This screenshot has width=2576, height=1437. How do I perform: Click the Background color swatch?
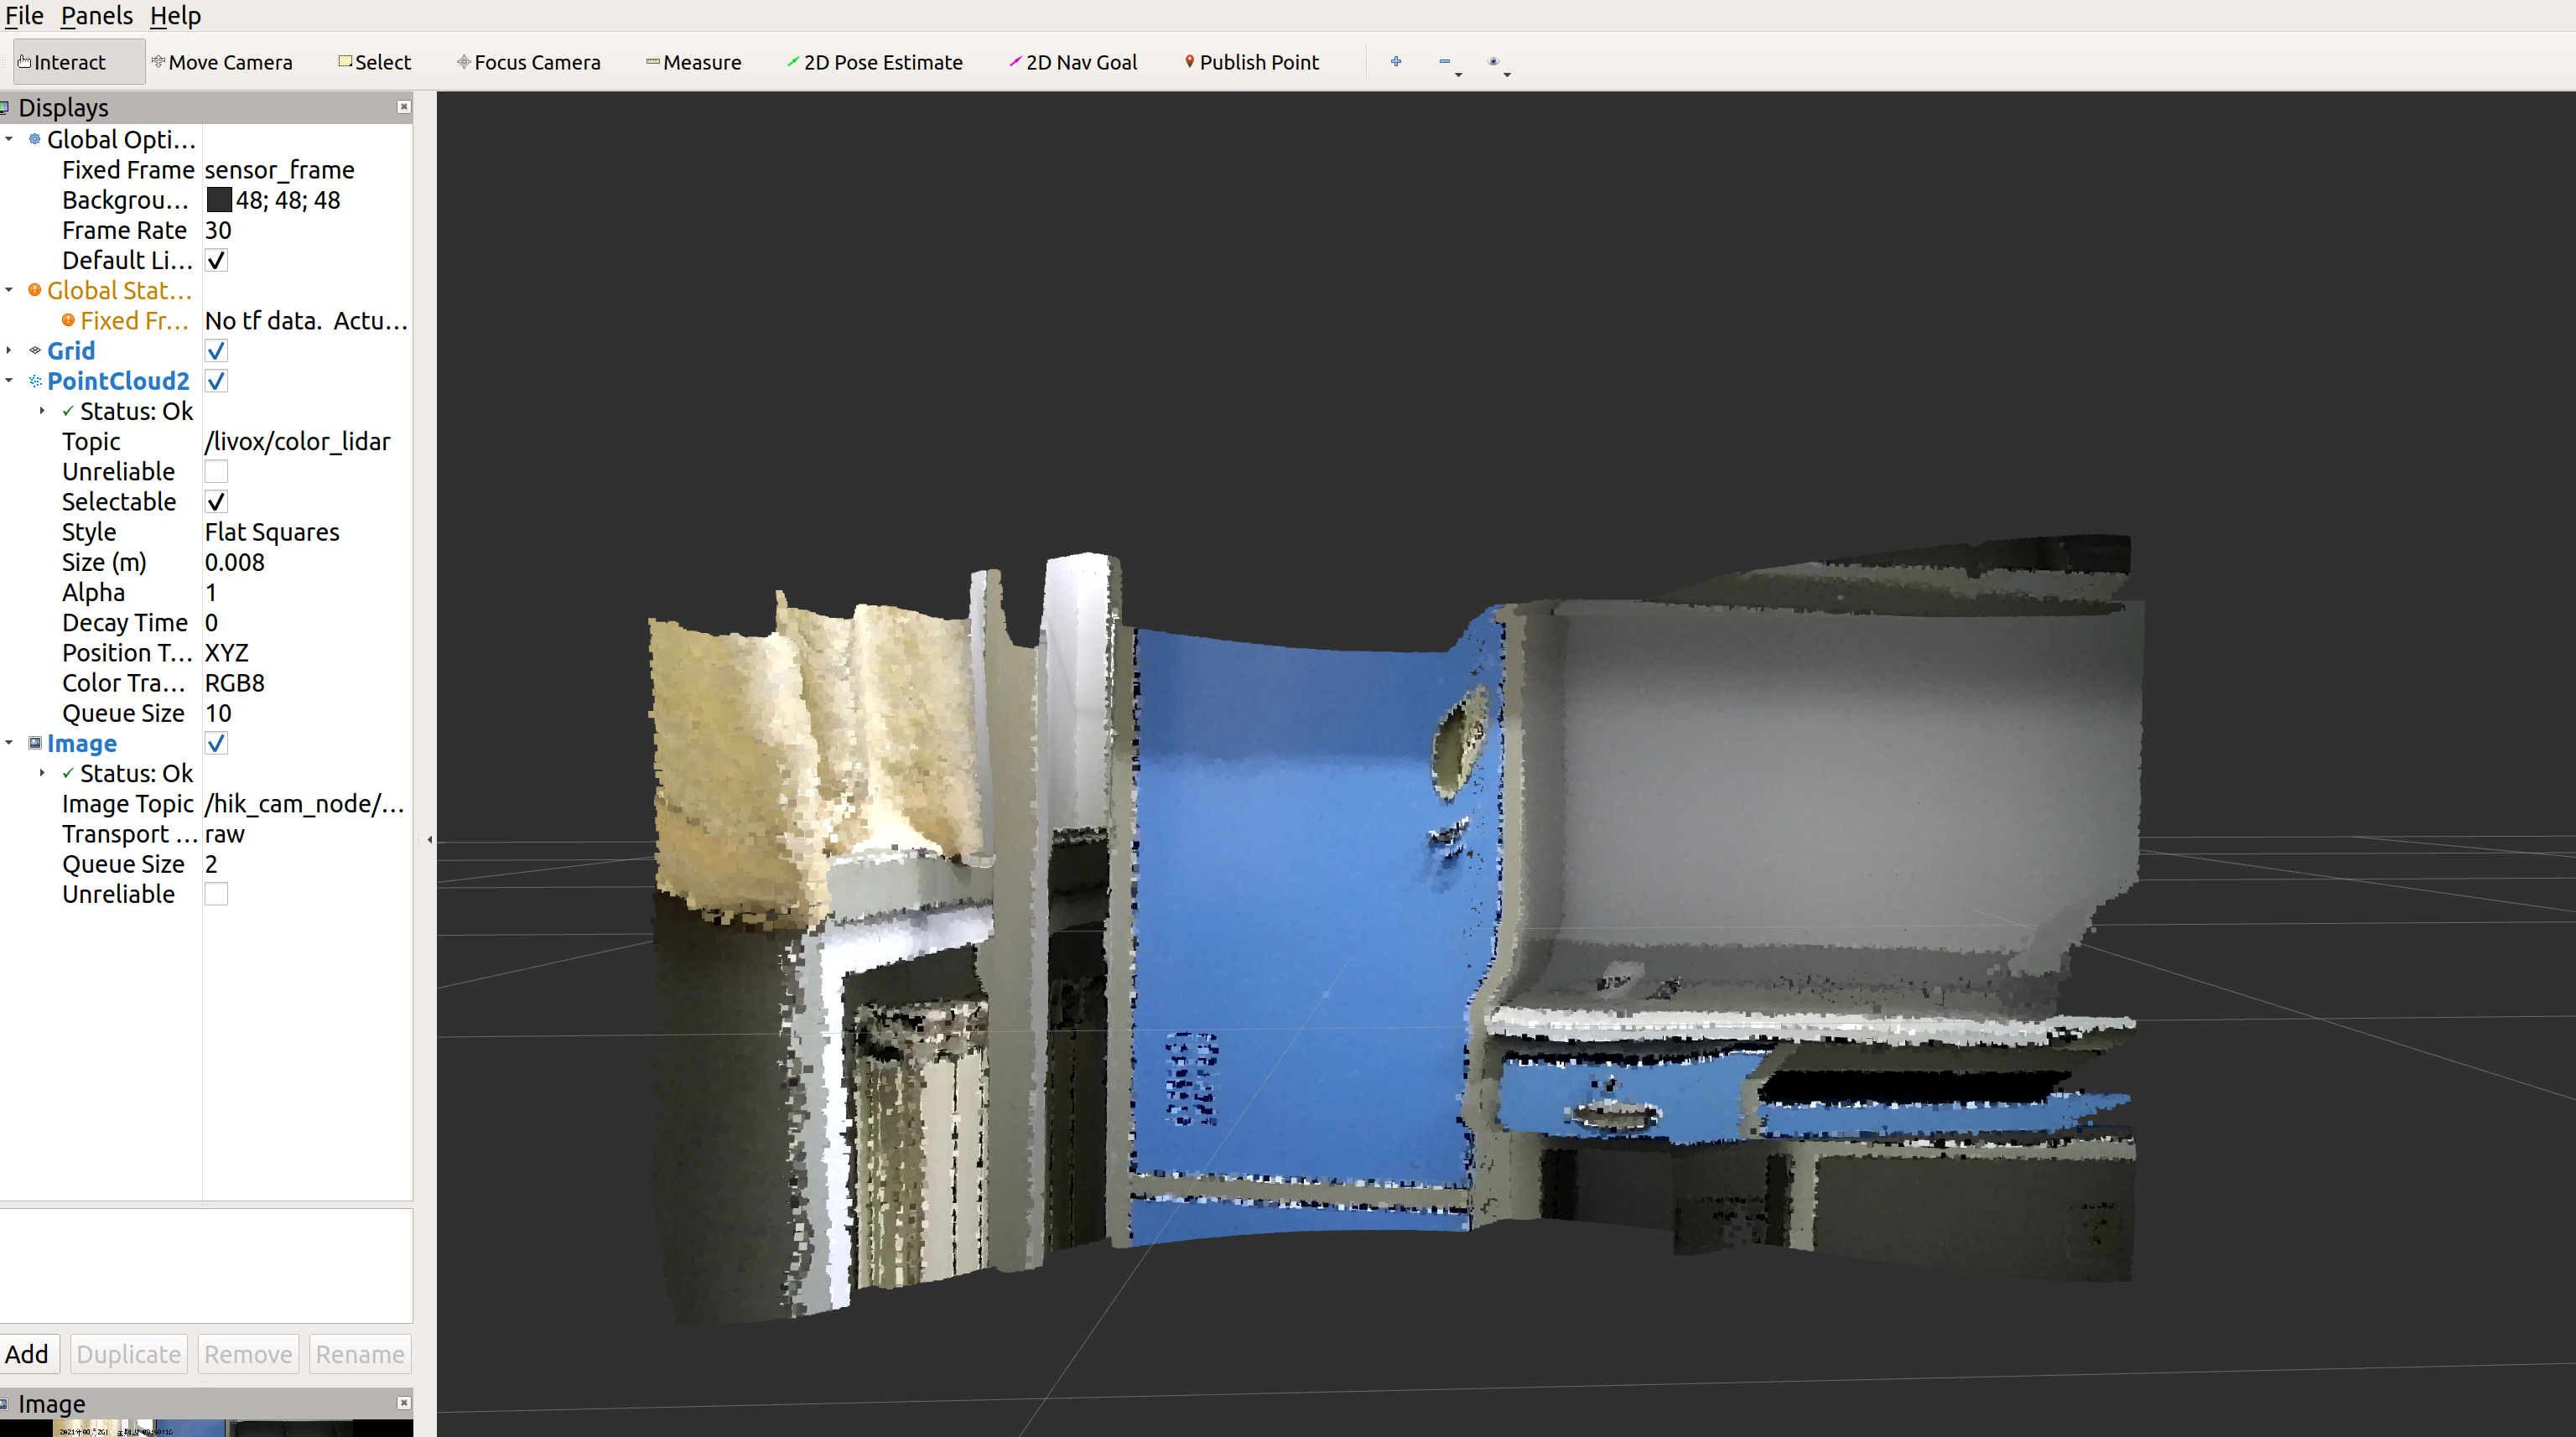218,200
